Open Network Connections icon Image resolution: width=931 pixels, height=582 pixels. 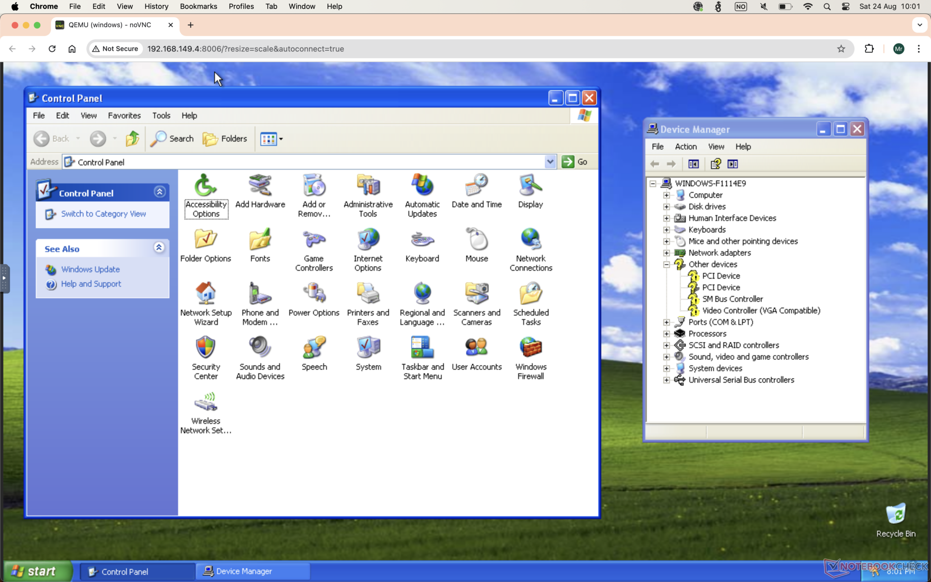click(531, 250)
